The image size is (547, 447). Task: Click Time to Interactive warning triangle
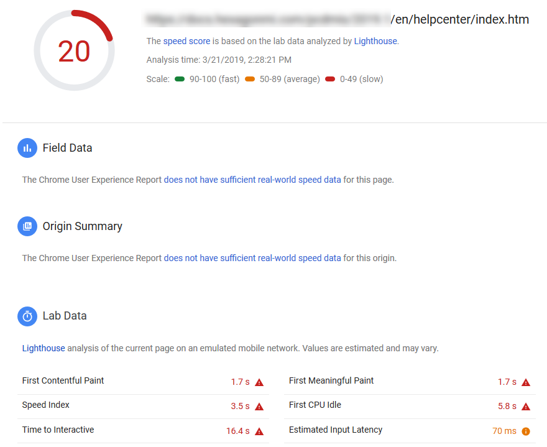pyautogui.click(x=259, y=431)
